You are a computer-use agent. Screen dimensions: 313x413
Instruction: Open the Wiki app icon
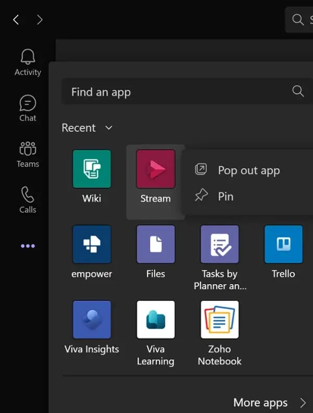coord(92,169)
